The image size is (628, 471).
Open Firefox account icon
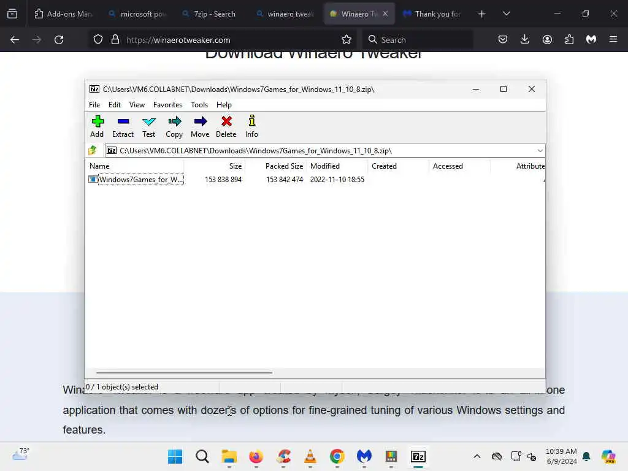point(547,40)
